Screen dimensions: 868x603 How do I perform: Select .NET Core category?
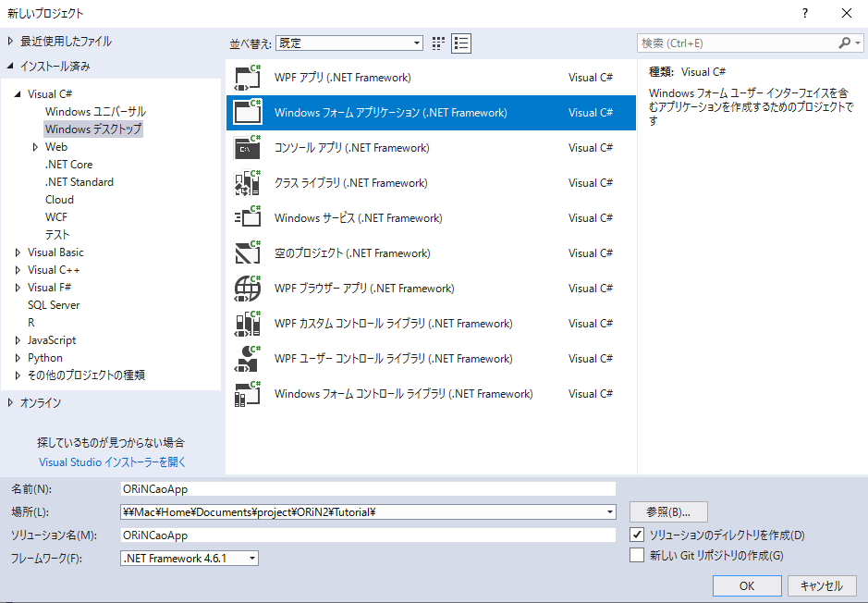click(68, 165)
